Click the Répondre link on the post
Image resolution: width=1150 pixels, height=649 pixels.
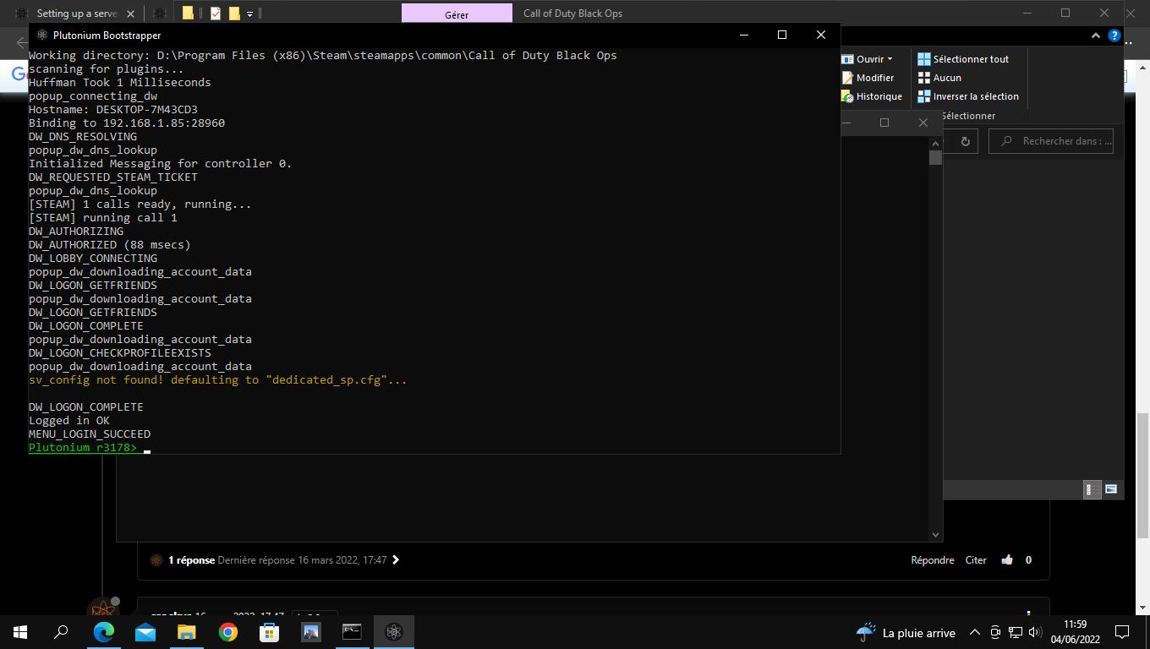tap(932, 560)
